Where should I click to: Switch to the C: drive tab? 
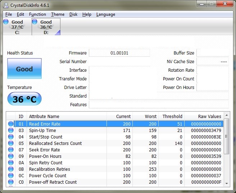17,27
